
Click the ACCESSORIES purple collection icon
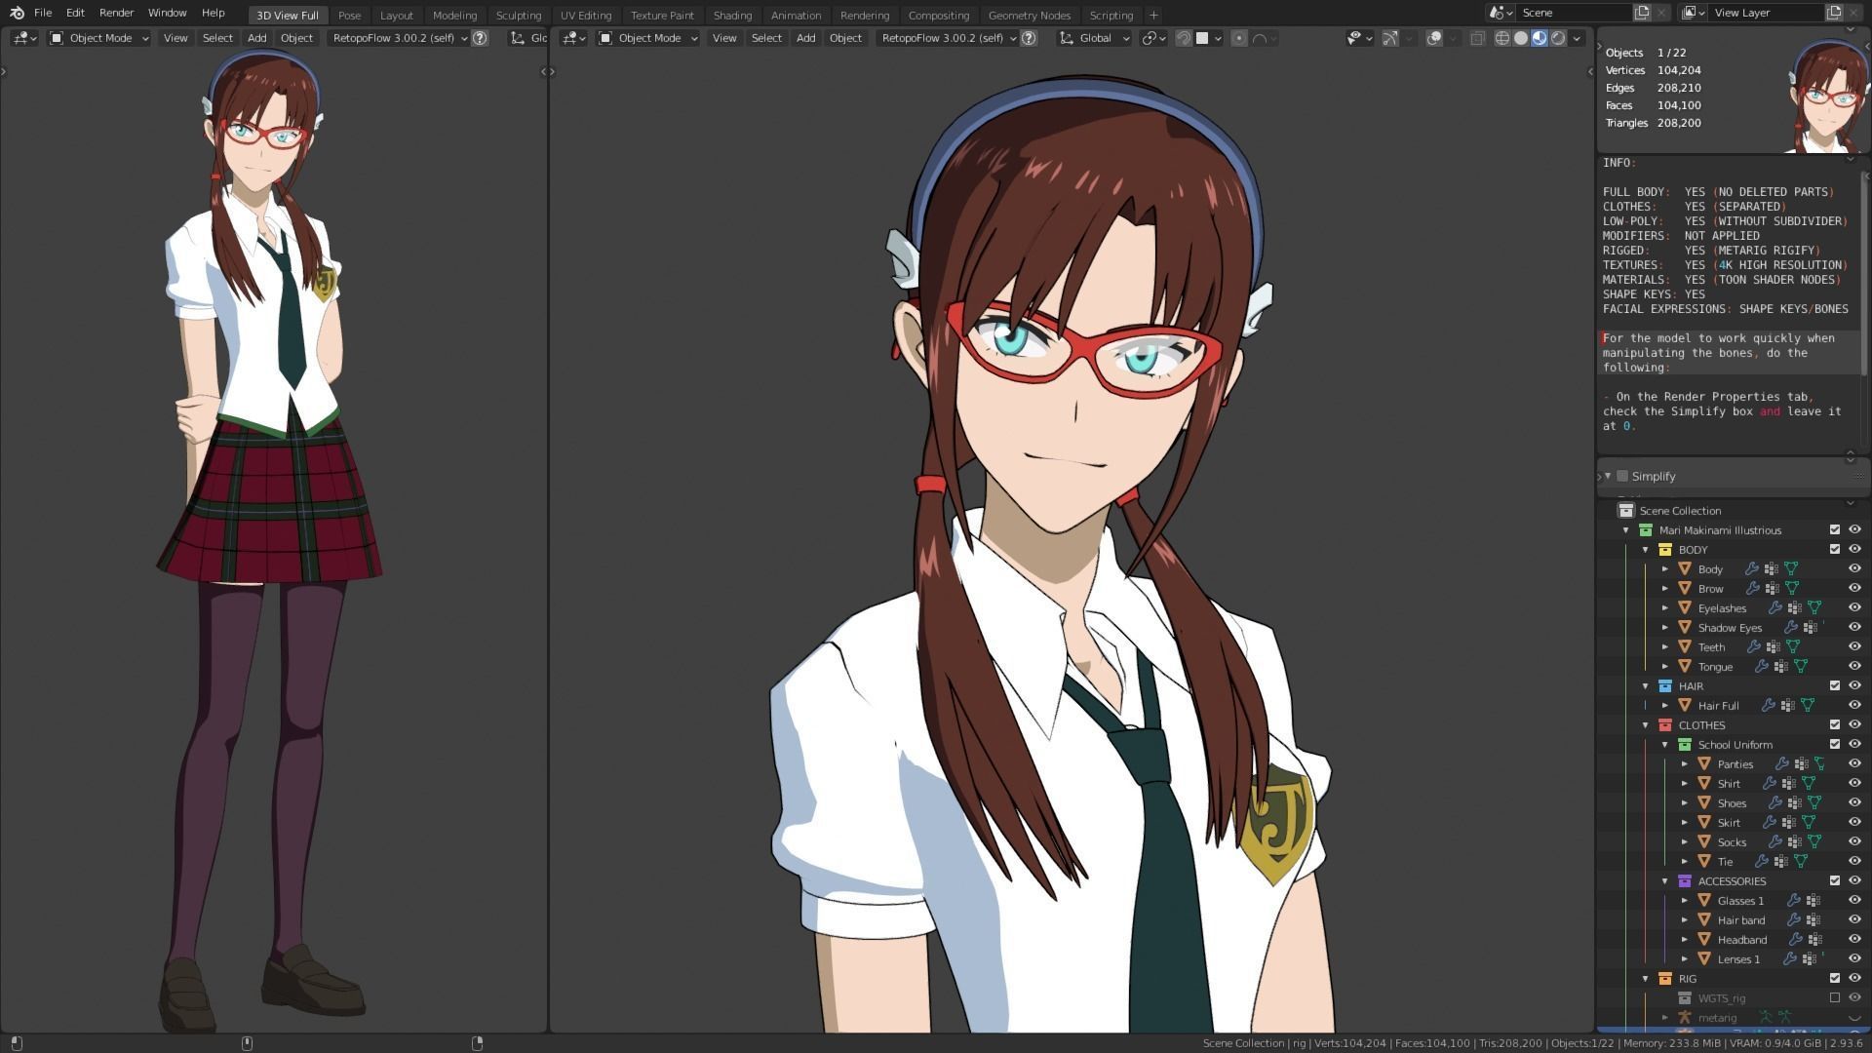click(1685, 880)
